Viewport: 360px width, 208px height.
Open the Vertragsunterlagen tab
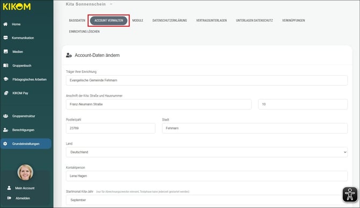212,20
